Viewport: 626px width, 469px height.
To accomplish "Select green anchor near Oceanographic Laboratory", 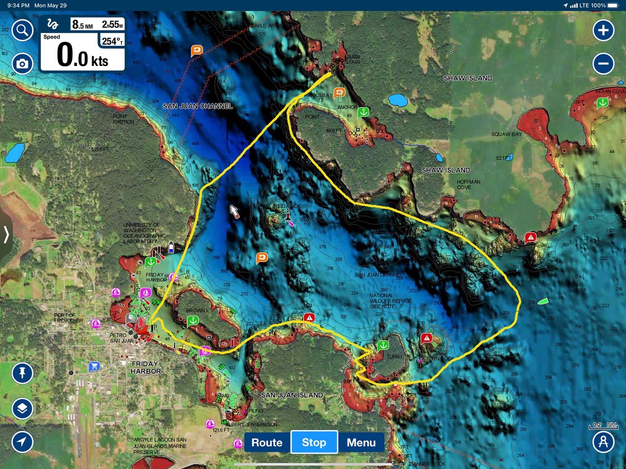I will pyautogui.click(x=151, y=262).
